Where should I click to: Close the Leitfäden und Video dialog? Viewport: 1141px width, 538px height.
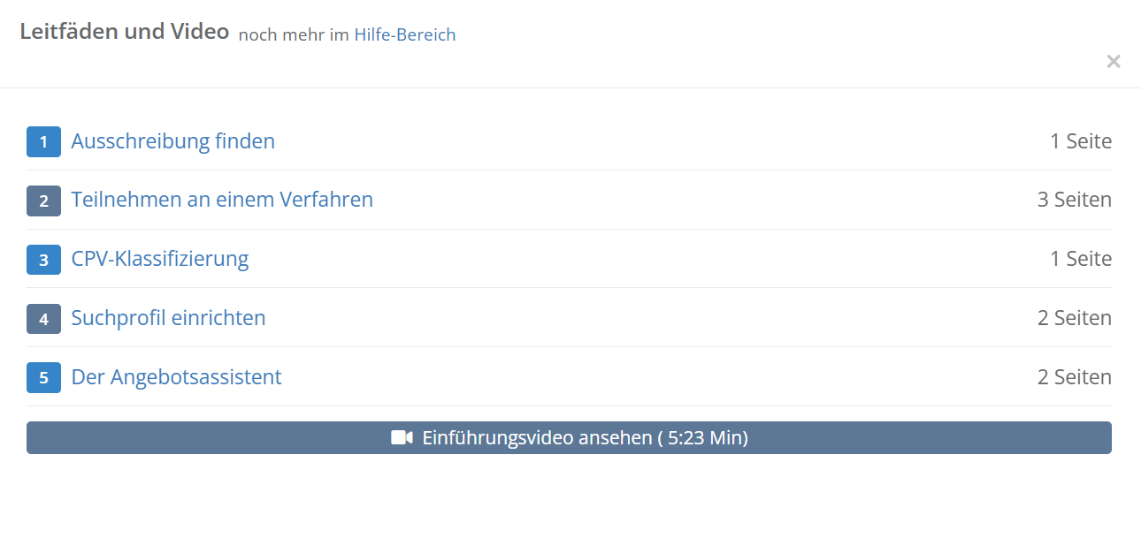pyautogui.click(x=1114, y=61)
